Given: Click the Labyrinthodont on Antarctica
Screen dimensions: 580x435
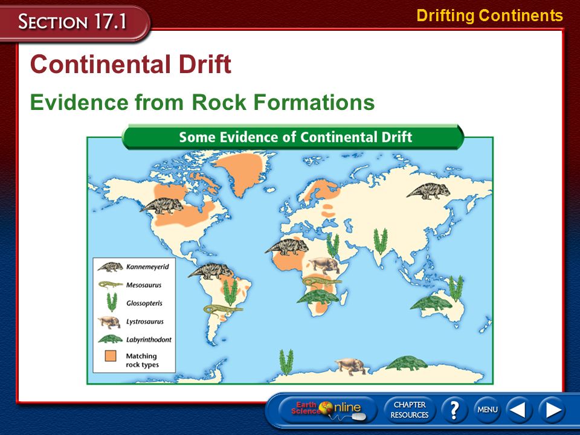Looking at the screenshot, I should (x=407, y=363).
